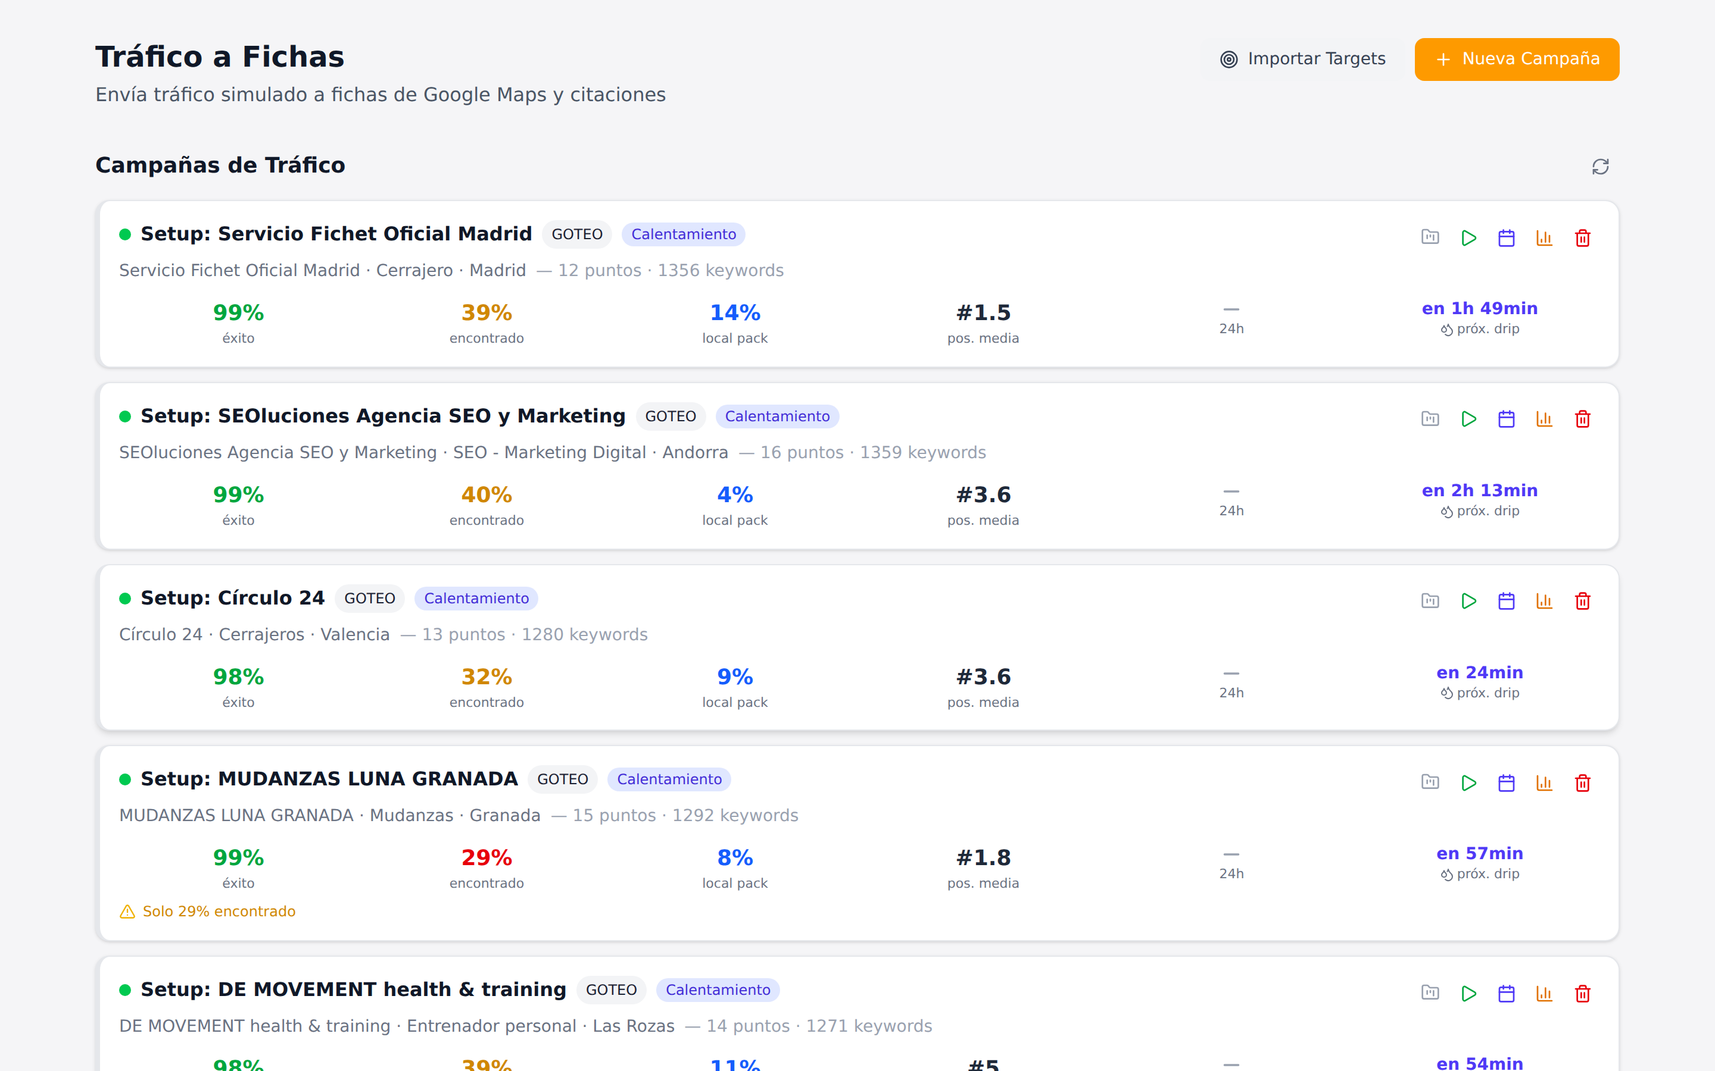Click the GOTEO badge on Círculo 24
This screenshot has width=1715, height=1071.
coord(369,599)
